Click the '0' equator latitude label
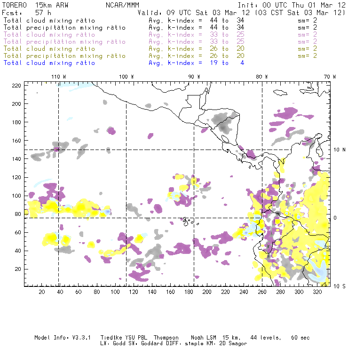 [335, 218]
